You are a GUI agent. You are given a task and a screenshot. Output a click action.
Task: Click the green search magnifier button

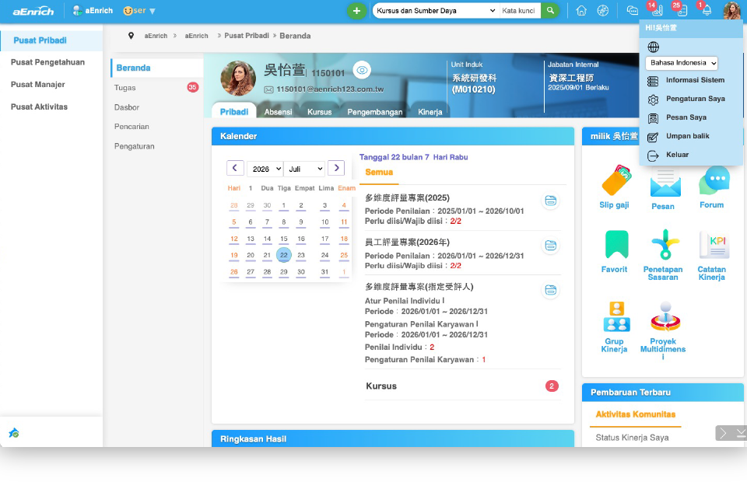point(550,10)
